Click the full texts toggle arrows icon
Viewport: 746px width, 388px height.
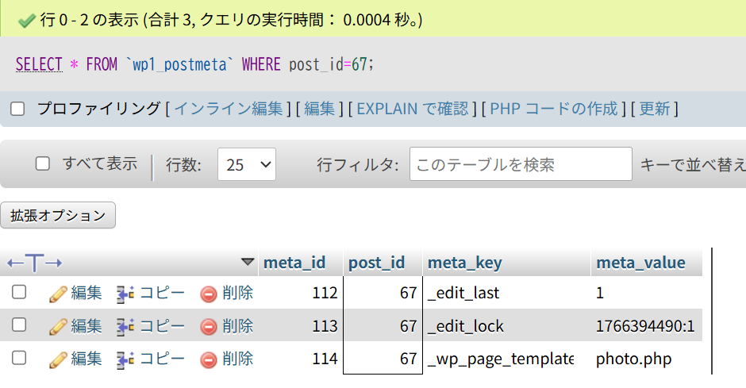[x=35, y=263]
